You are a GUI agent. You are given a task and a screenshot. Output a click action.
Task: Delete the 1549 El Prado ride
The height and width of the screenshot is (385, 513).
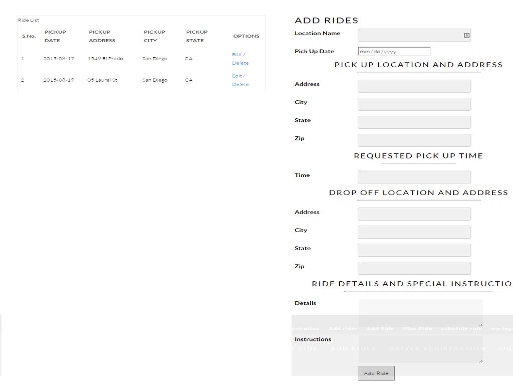coord(240,63)
